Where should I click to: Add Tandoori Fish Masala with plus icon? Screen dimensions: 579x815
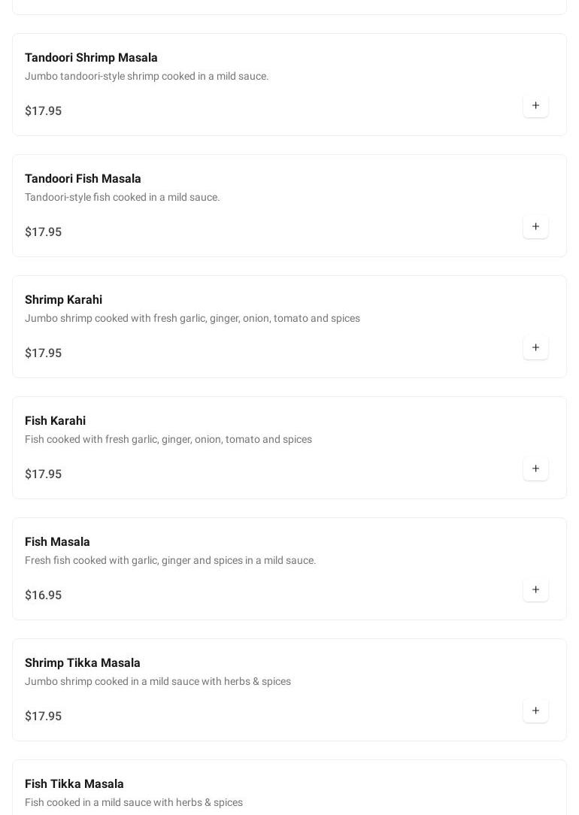click(x=535, y=226)
